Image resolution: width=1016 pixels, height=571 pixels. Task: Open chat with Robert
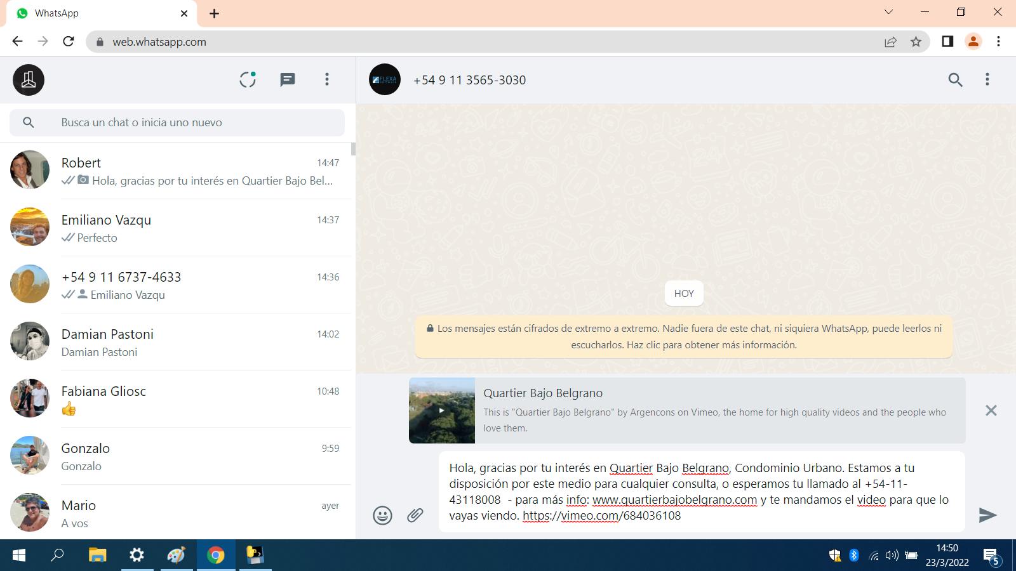pyautogui.click(x=175, y=171)
